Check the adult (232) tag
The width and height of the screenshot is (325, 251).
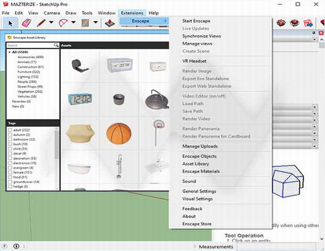[x=9, y=130]
